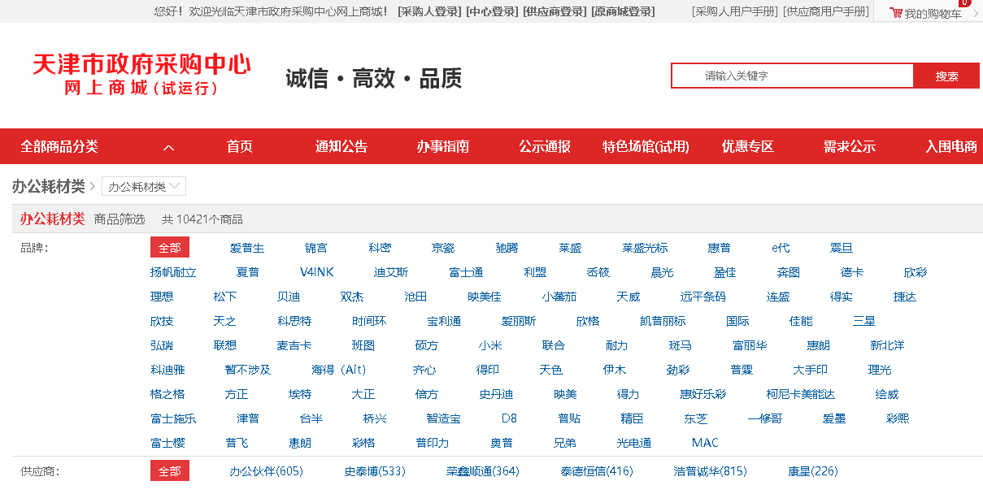Filter by brand 晨光
The width and height of the screenshot is (983, 494).
663,273
